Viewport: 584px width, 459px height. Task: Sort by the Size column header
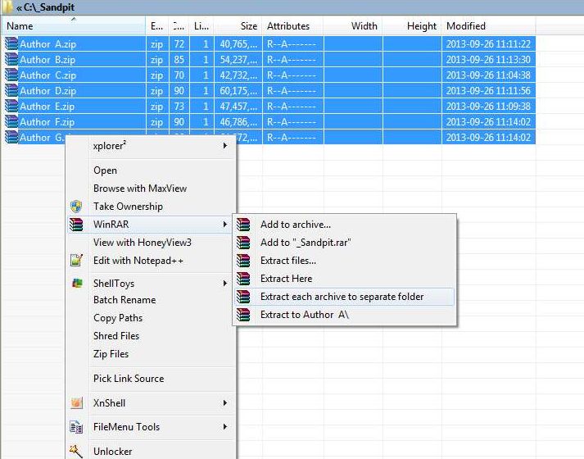pos(238,26)
